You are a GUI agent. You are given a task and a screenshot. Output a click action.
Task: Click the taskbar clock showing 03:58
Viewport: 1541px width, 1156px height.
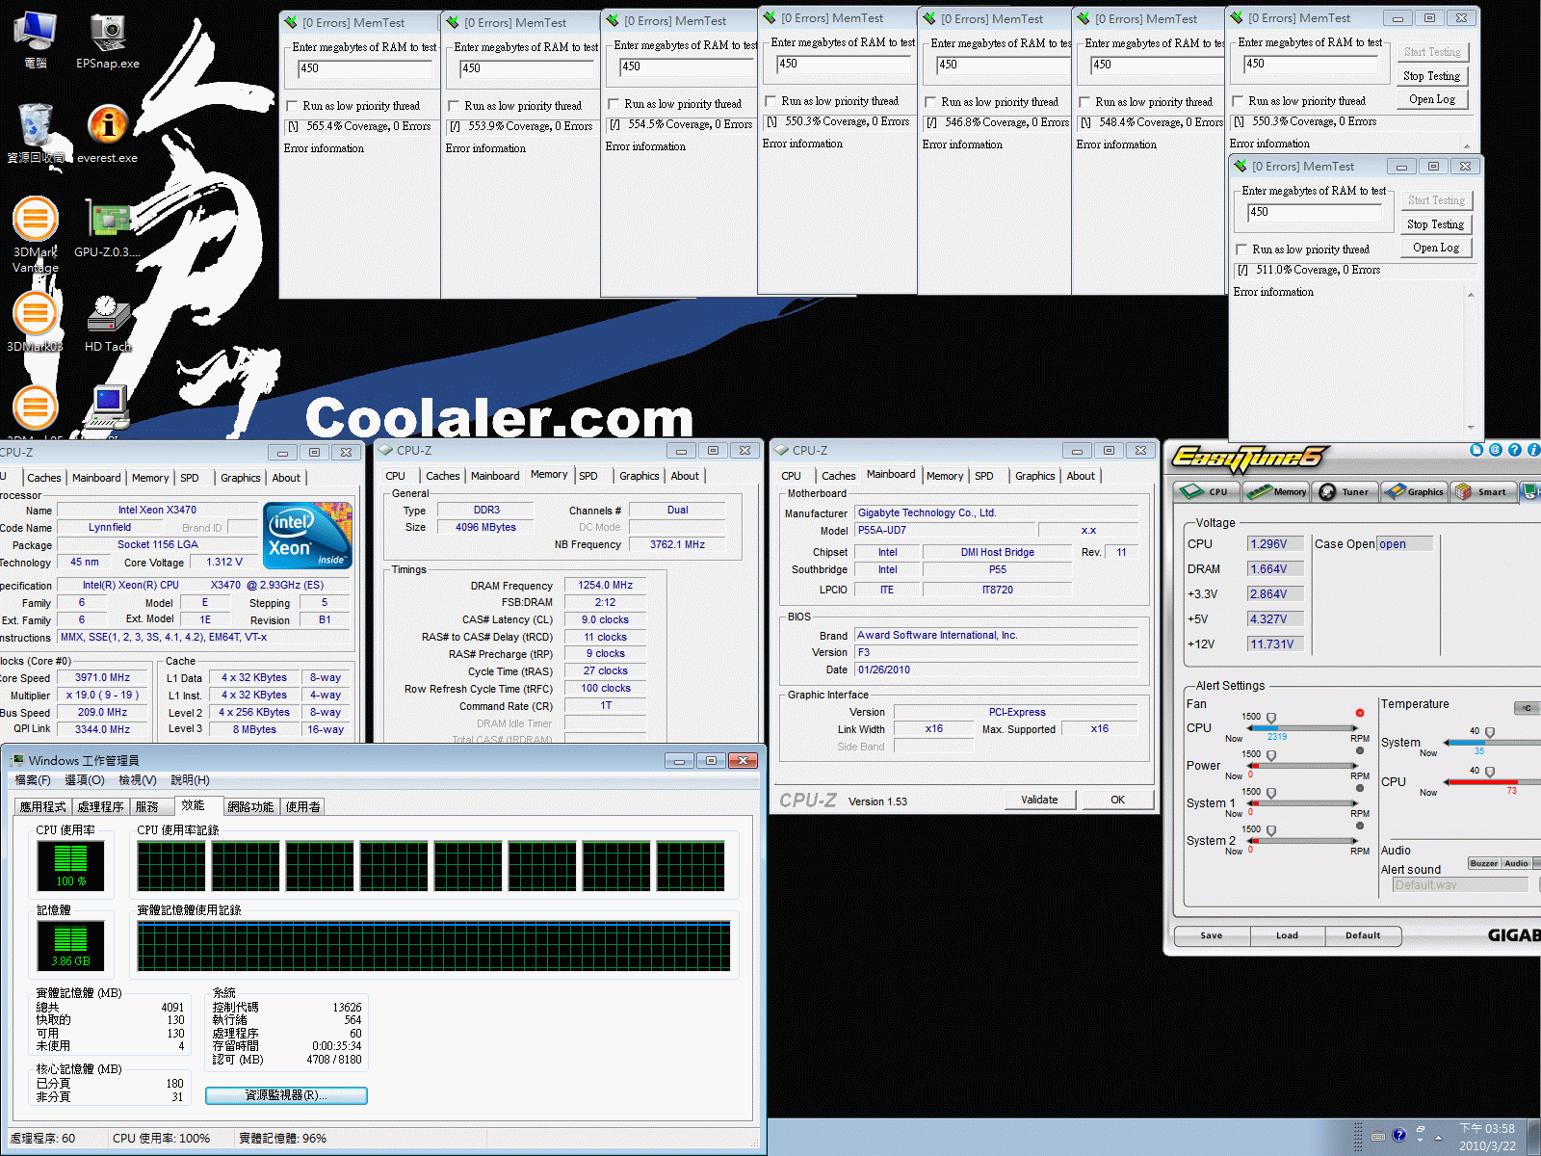(x=1487, y=1137)
